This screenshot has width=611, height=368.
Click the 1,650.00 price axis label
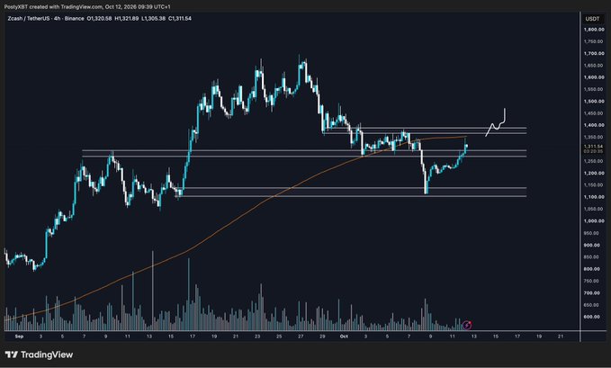pos(594,66)
